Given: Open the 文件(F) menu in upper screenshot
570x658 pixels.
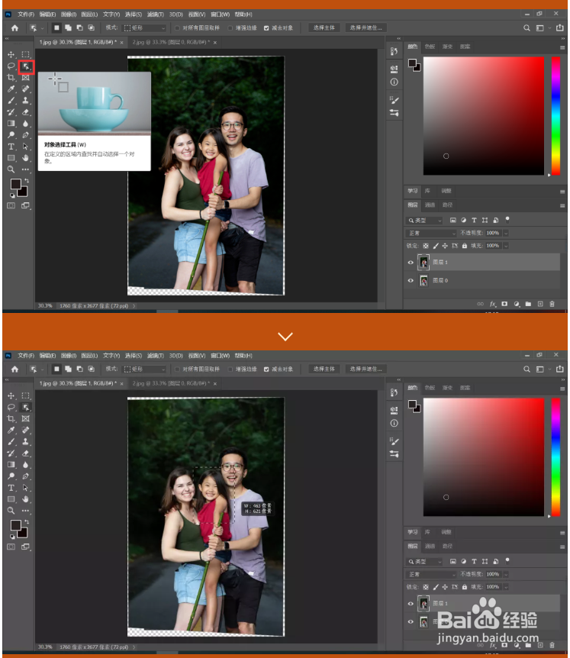Looking at the screenshot, I should [x=26, y=15].
